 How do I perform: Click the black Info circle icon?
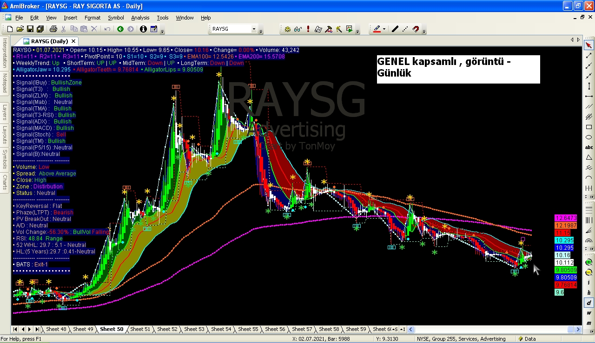tap(143, 29)
